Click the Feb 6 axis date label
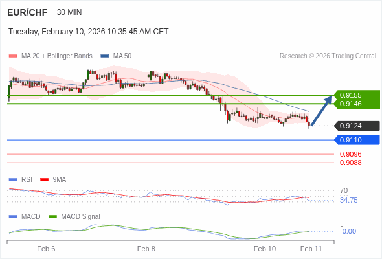 [46, 249]
